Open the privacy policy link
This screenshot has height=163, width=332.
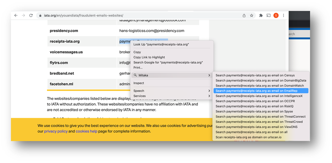click(56, 131)
